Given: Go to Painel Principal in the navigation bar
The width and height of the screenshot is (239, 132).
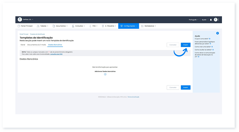Looking at the screenshot, I should coord(25,26).
